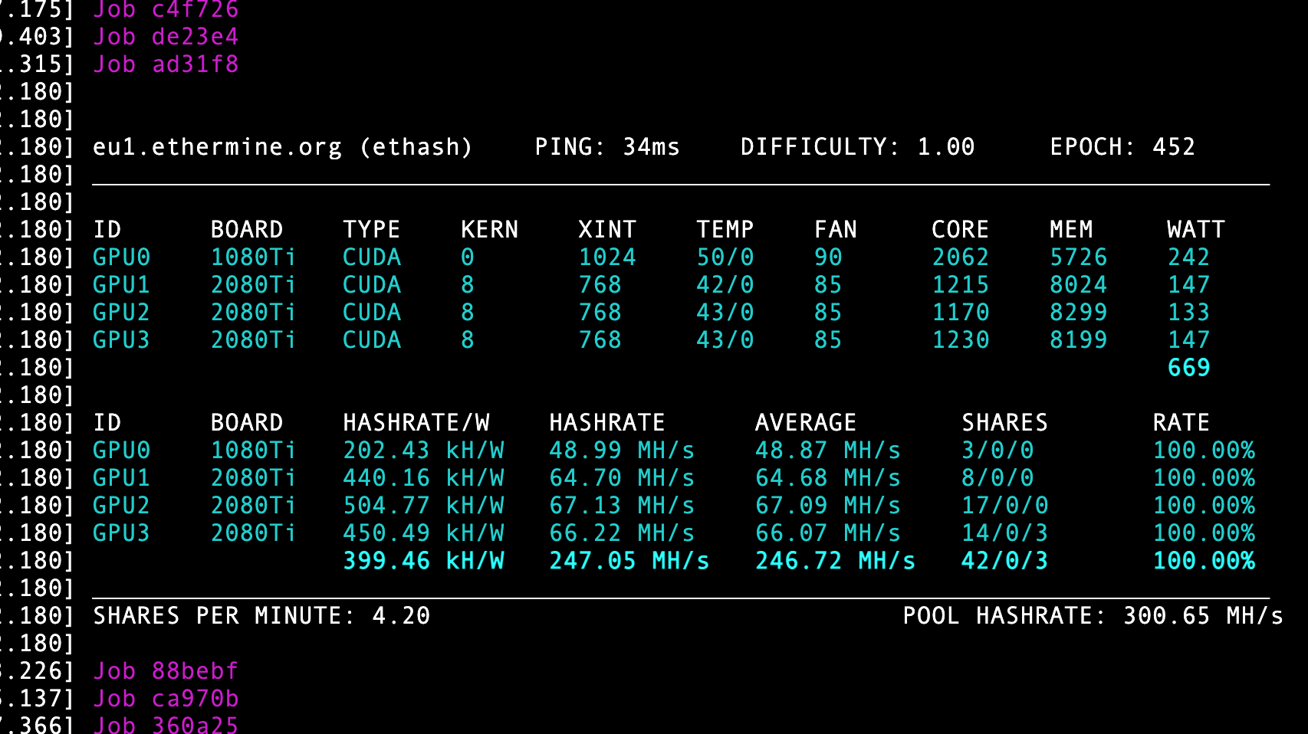Click the MEM column header

point(1071,230)
